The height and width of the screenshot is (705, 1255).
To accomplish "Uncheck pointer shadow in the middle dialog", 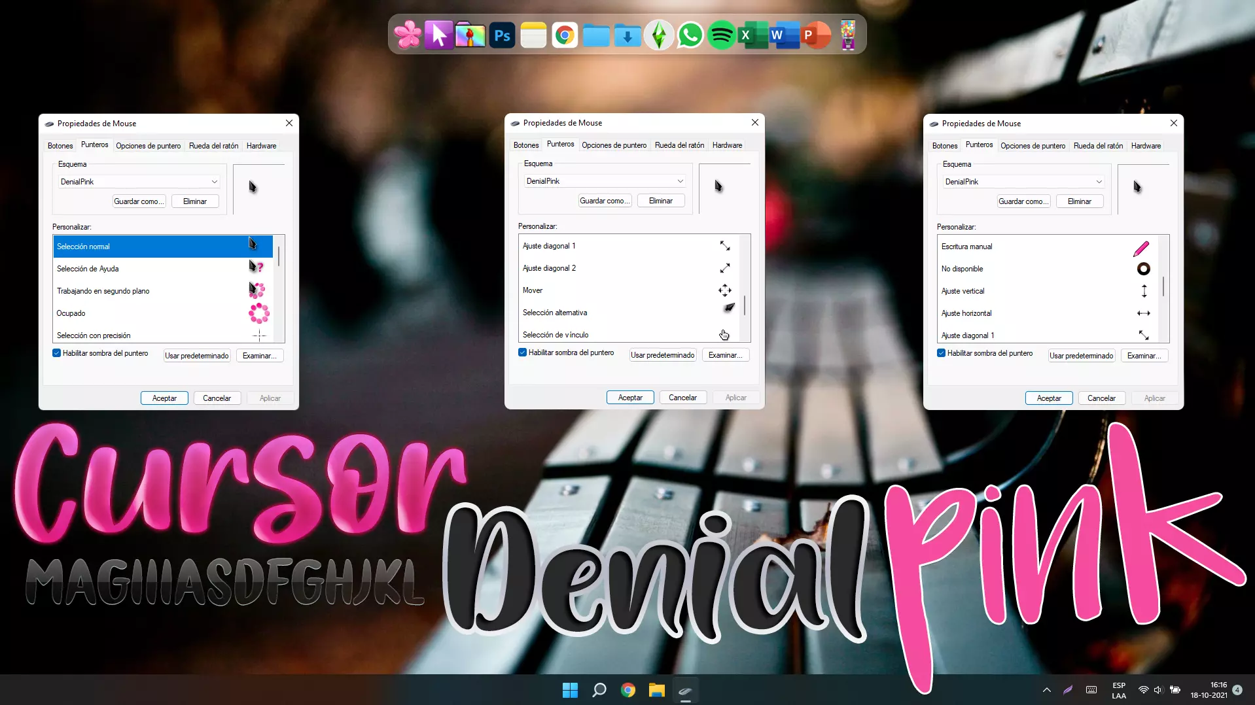I will [x=521, y=352].
